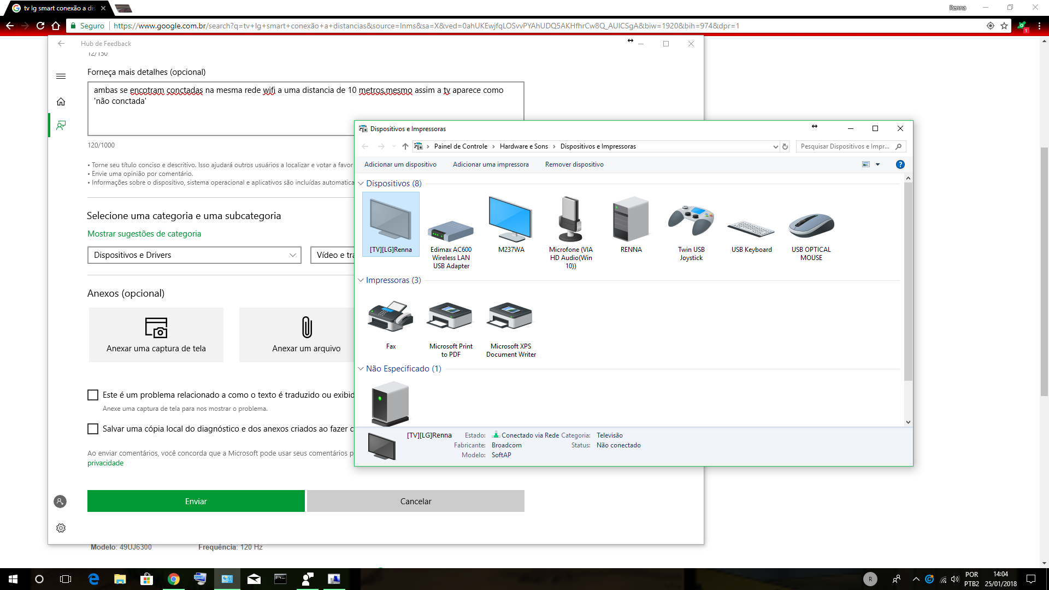Open Feedback Hub hamburger menu
This screenshot has width=1049, height=590.
click(61, 76)
